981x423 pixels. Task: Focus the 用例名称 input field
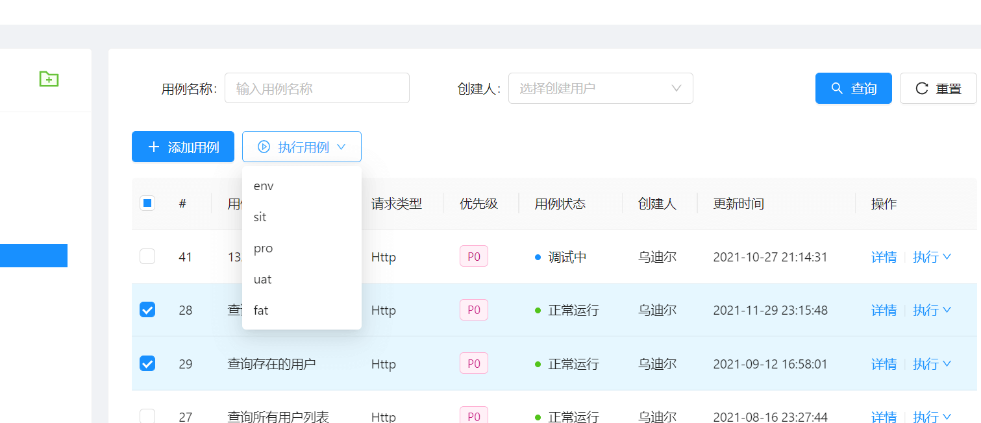(317, 88)
